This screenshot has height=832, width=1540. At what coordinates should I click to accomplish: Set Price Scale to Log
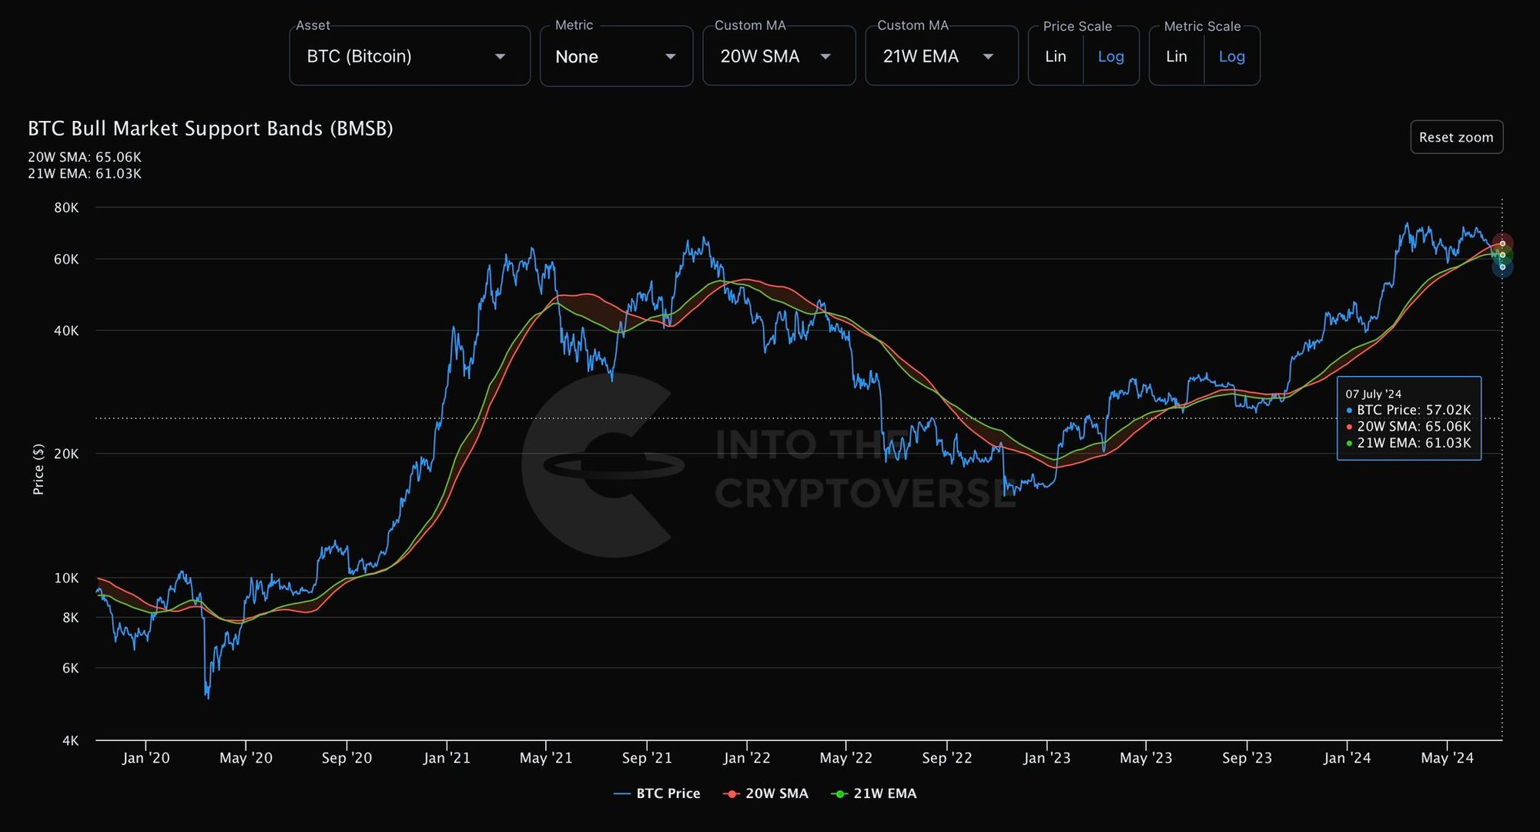coord(1111,56)
